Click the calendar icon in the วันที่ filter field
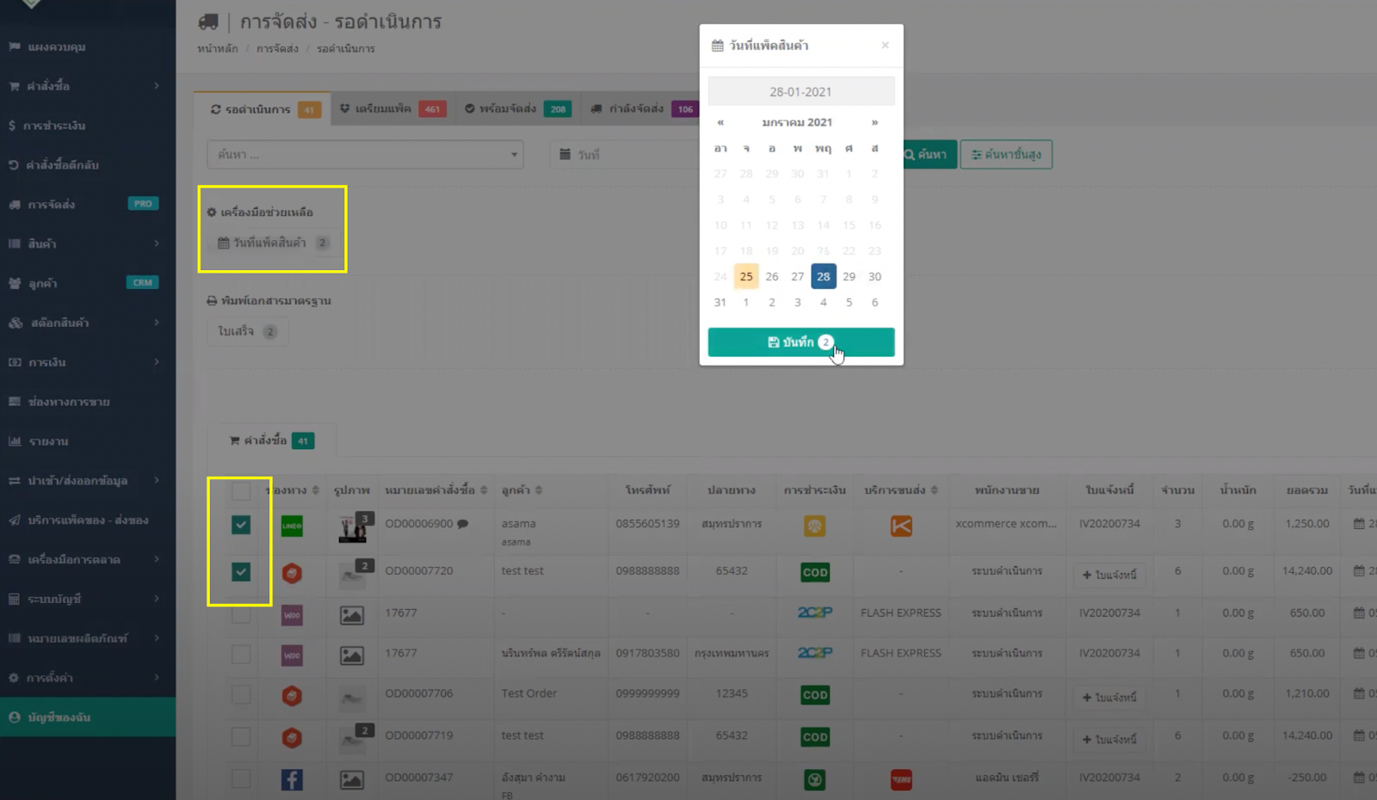Screen dimensions: 1377x800 (x=564, y=154)
